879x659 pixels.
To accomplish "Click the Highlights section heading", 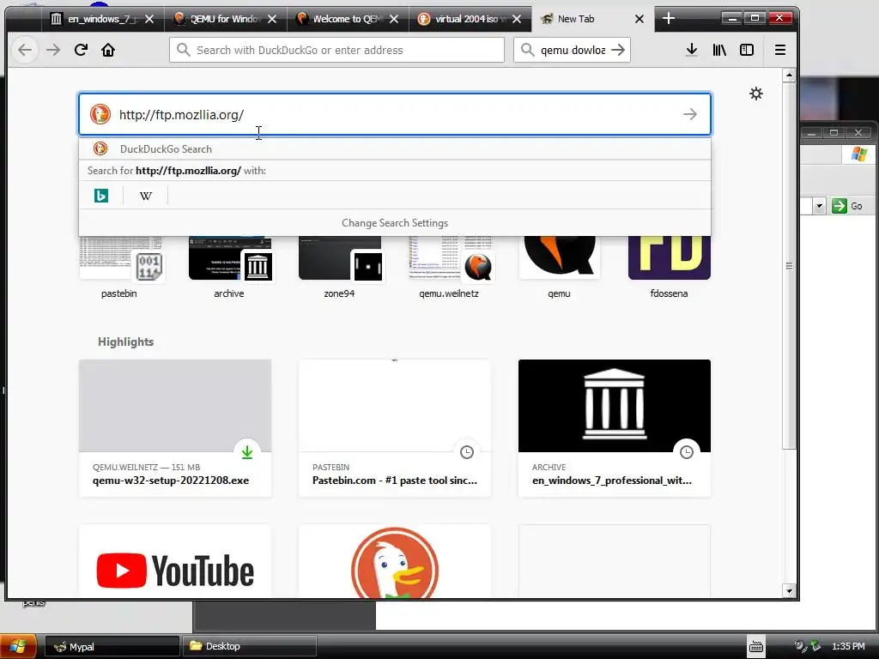I will click(125, 342).
